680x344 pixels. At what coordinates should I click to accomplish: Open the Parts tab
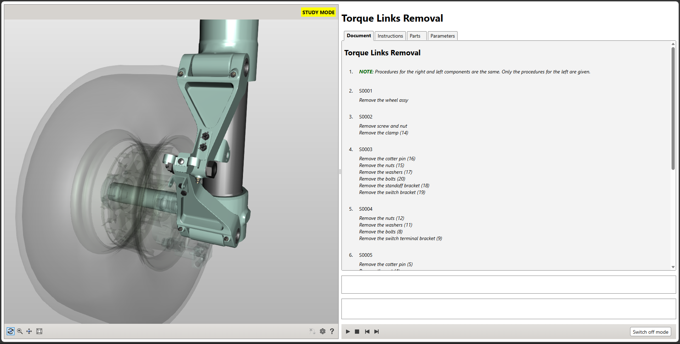pos(415,36)
